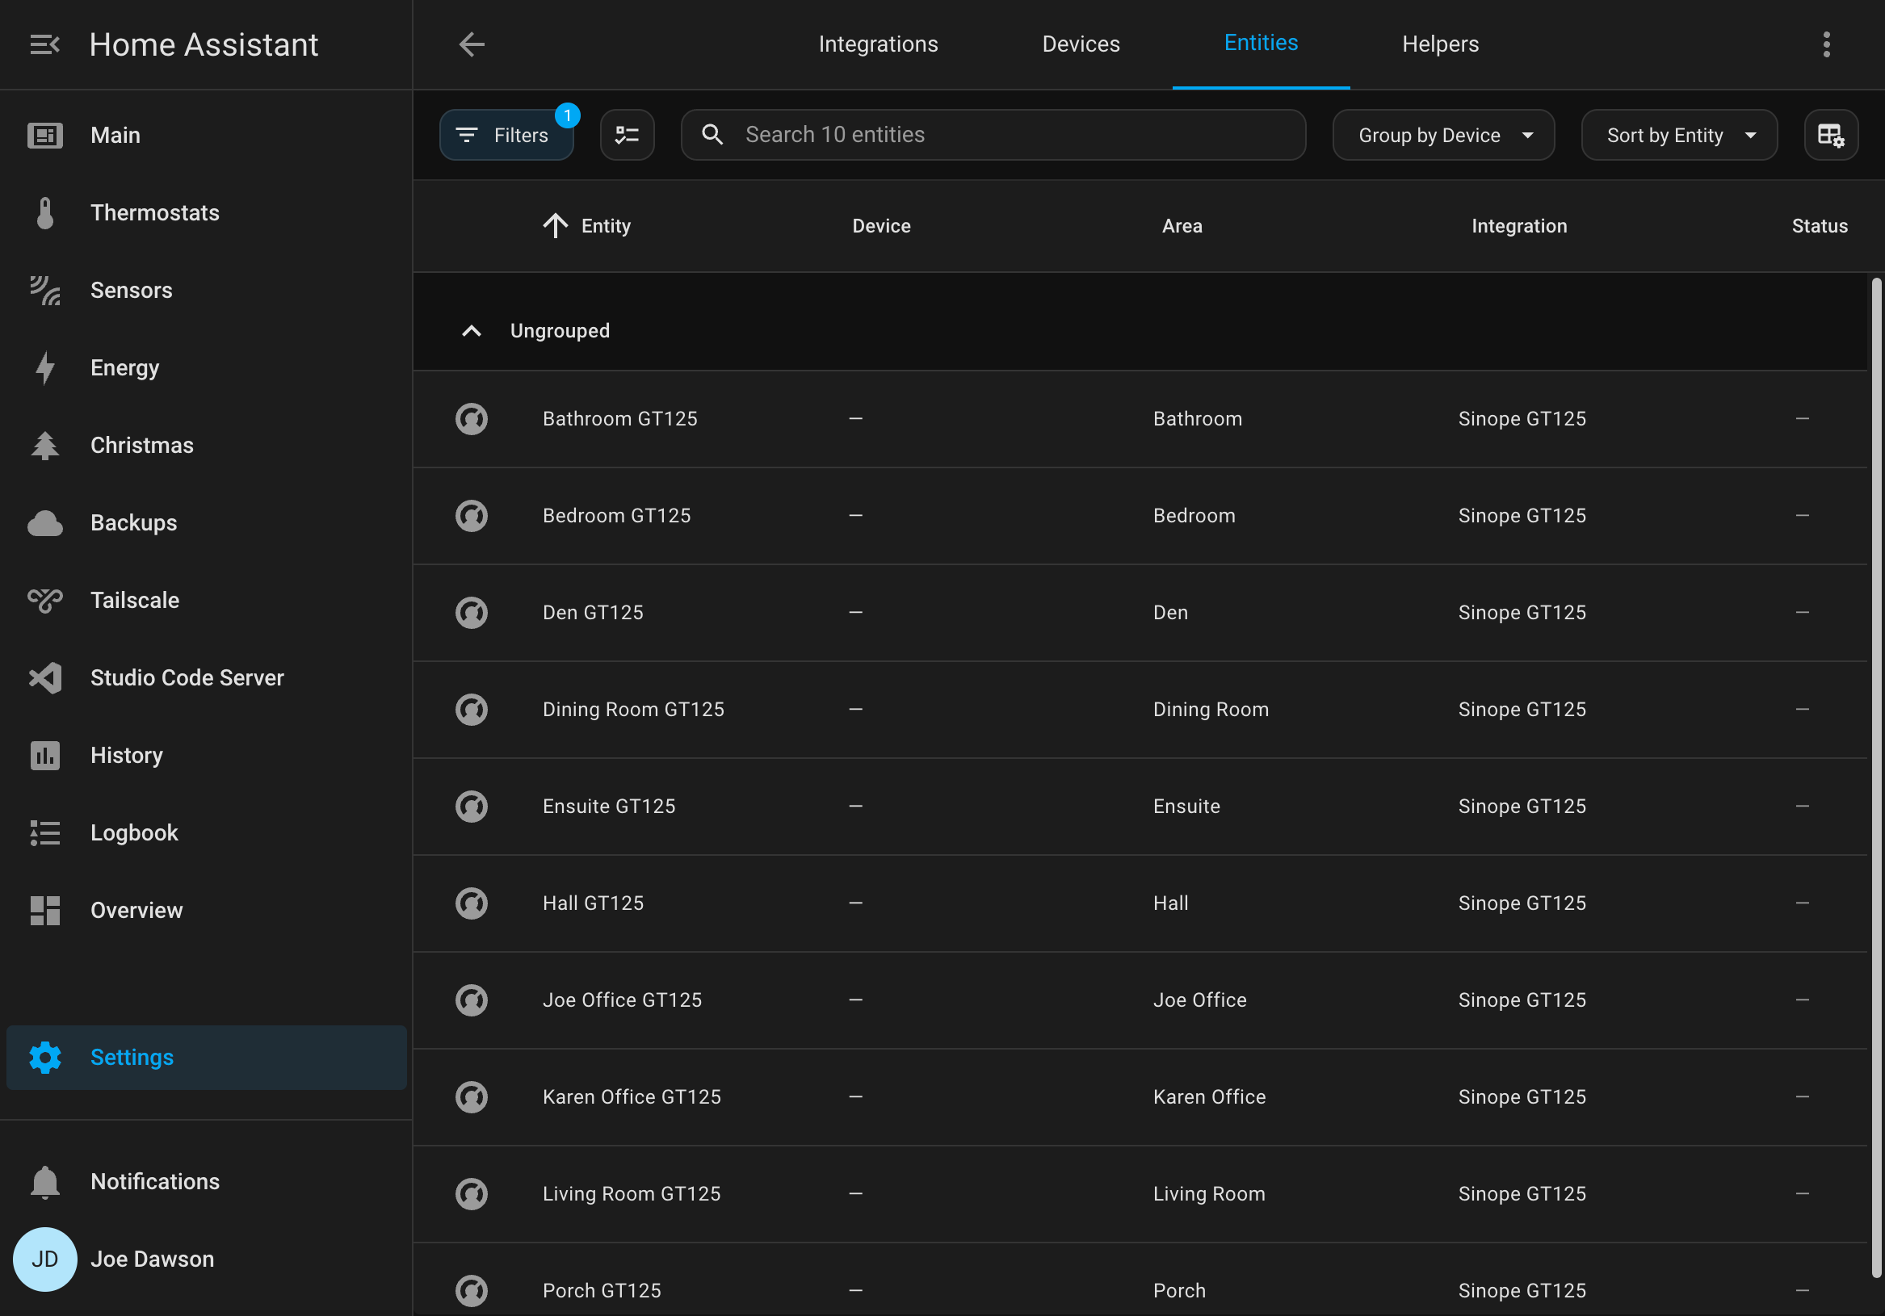Click the Ensuite GT125 entity icon
The height and width of the screenshot is (1316, 1885).
[x=472, y=807]
